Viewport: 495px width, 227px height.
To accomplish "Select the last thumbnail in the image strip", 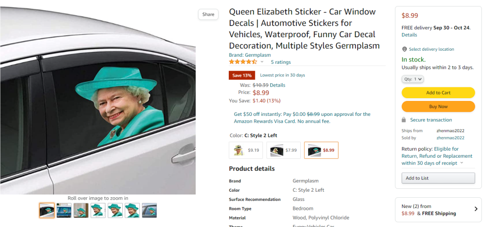I will click(x=149, y=210).
